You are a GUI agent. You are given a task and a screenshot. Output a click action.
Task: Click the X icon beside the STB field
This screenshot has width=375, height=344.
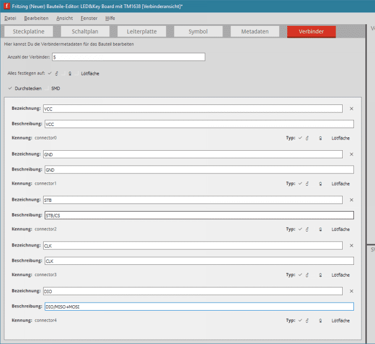[351, 200]
